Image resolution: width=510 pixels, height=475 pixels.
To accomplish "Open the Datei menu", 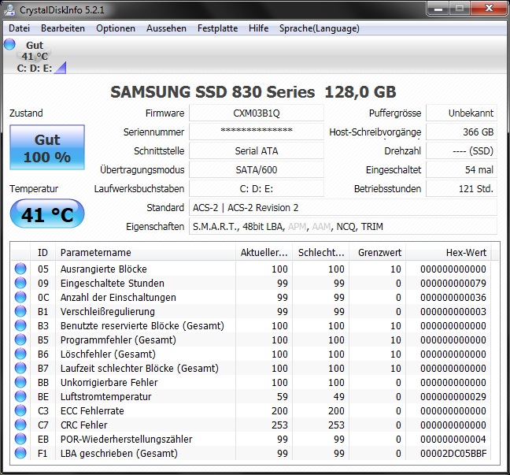I will point(19,28).
